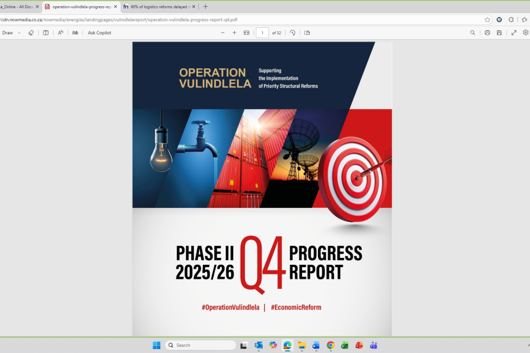Click the Fit to width icon
Viewport: 530px width, 353px height.
coord(246,33)
